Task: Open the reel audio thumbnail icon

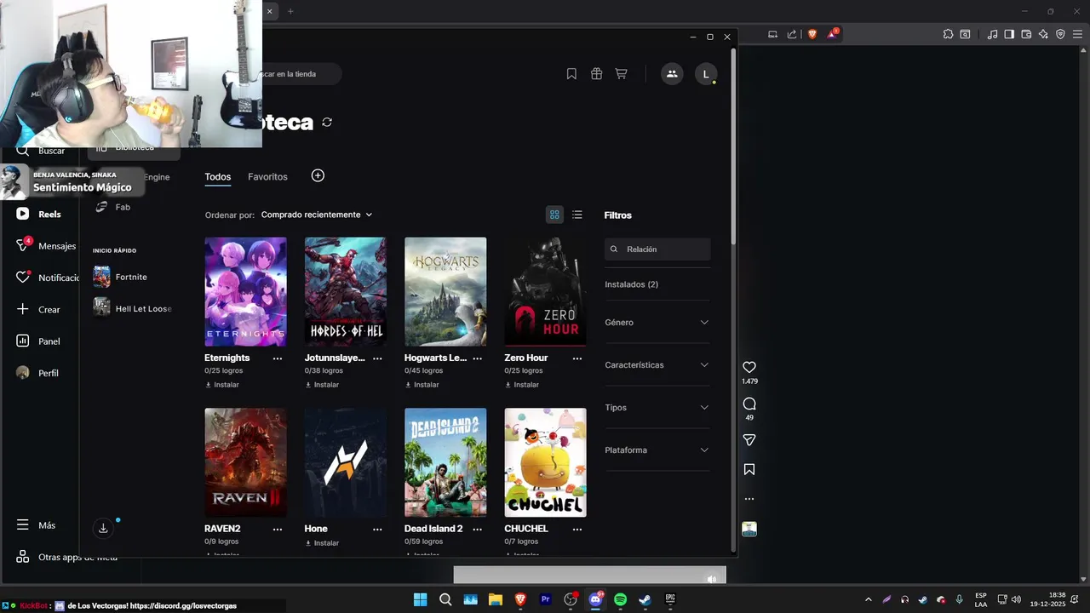Action: tap(749, 529)
